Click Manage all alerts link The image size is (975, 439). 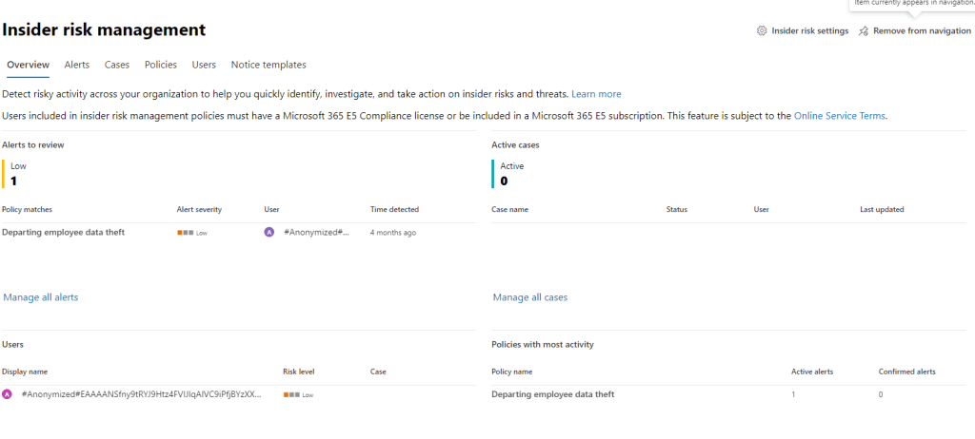[x=41, y=297]
